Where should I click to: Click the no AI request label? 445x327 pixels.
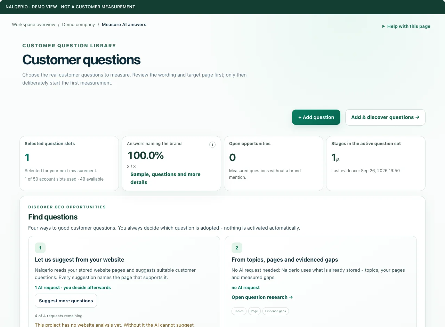245,288
